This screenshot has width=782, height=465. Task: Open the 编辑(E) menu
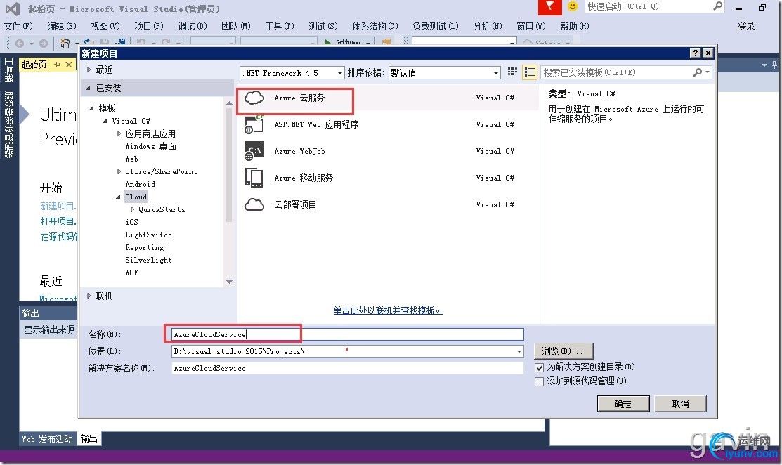pos(62,26)
